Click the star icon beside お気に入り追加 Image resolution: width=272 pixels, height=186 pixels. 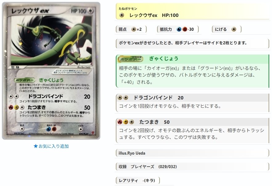click(x=35, y=146)
